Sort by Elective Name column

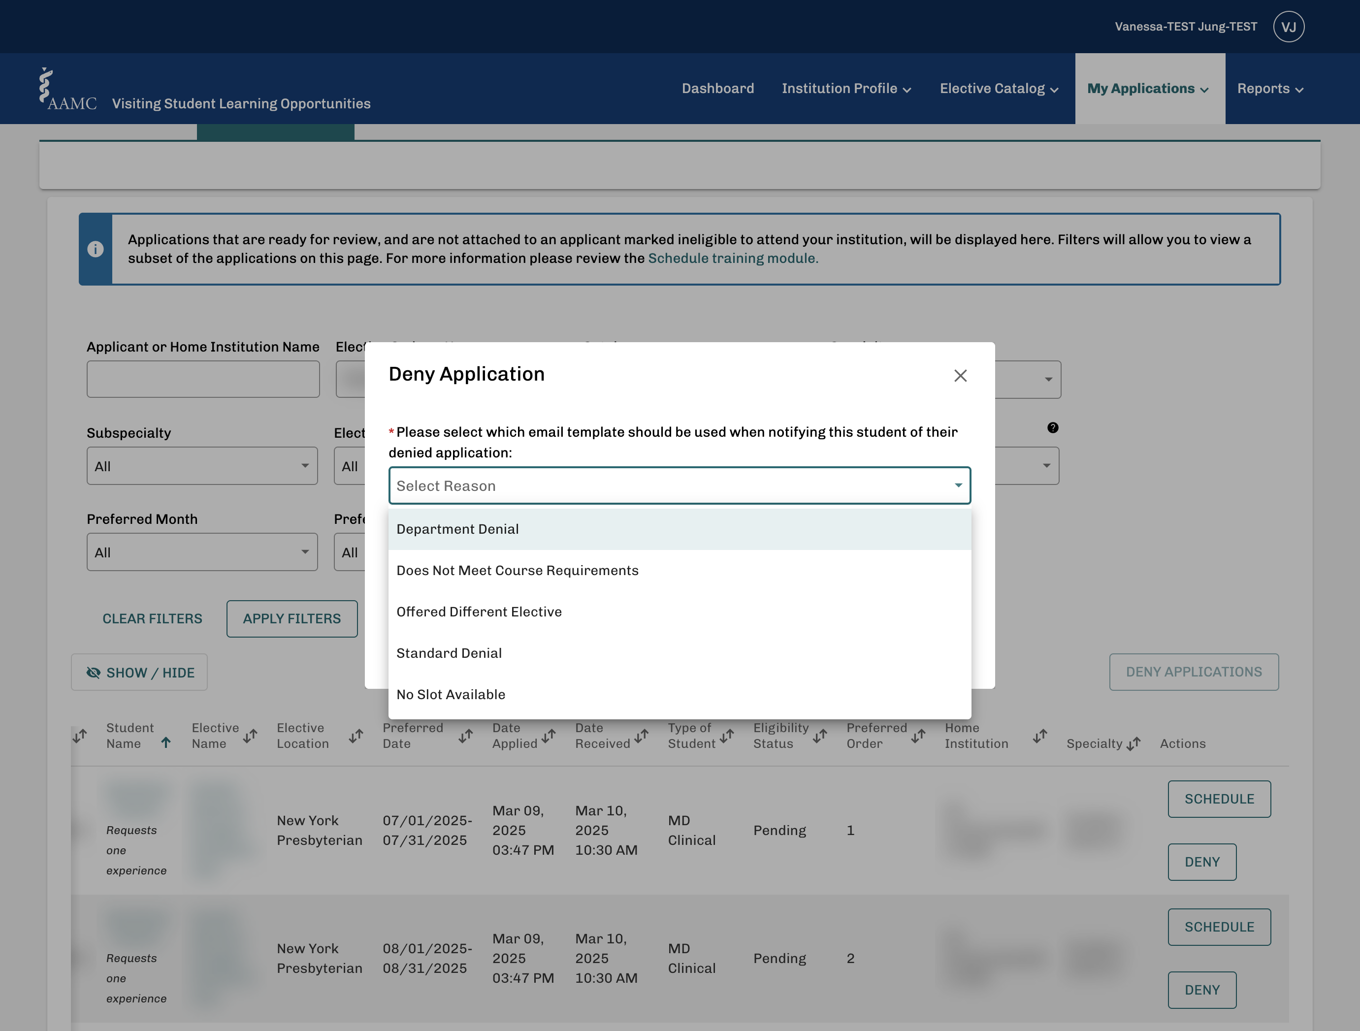coord(250,735)
